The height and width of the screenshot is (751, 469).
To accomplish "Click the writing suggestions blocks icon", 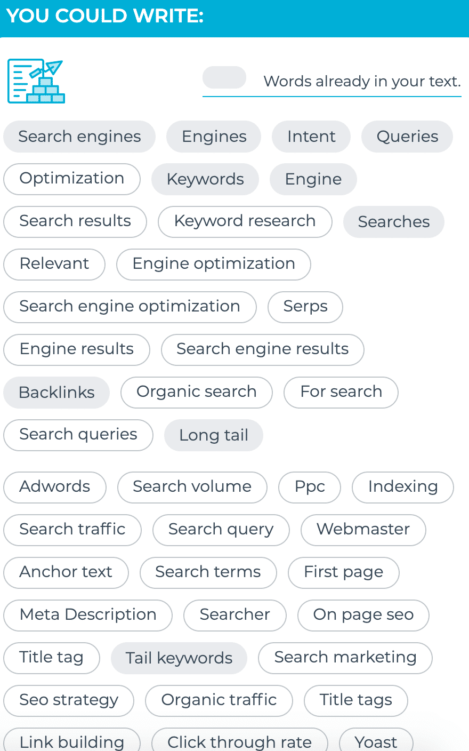I will [36, 81].
